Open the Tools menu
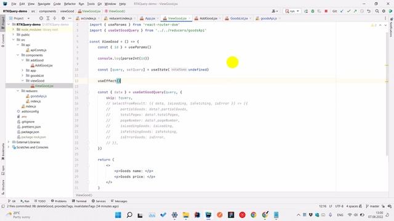The width and height of the screenshot is (394, 221). pyautogui.click(x=90, y=4)
